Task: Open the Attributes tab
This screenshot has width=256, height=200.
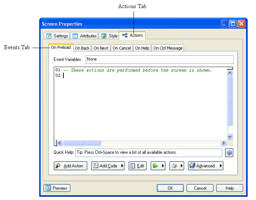Action: click(x=84, y=36)
